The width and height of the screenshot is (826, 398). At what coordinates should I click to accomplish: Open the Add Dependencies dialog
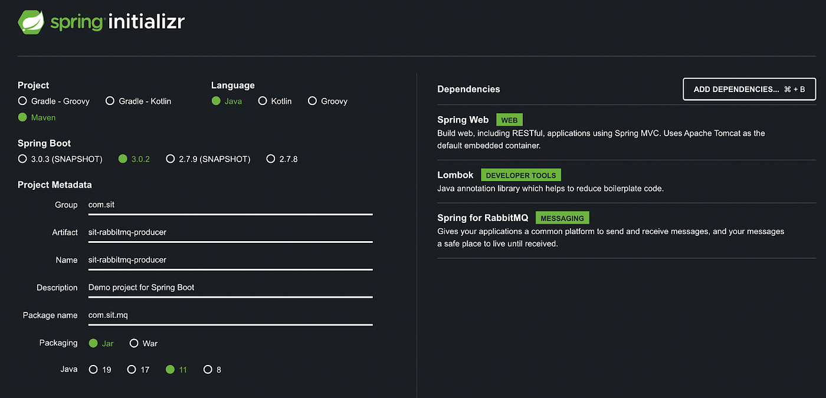click(x=749, y=89)
